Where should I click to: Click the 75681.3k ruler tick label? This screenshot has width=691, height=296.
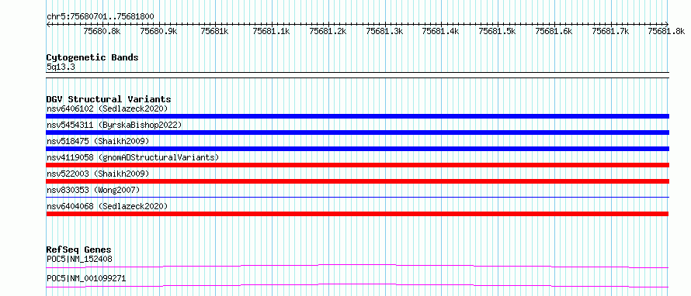(x=385, y=31)
